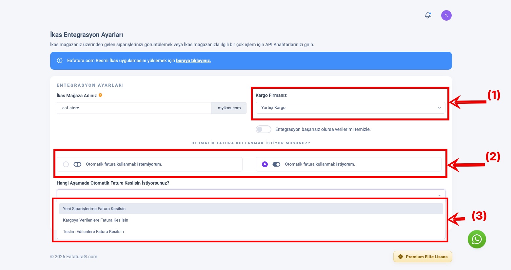Open the notification bell
511x270 pixels.
coord(428,15)
